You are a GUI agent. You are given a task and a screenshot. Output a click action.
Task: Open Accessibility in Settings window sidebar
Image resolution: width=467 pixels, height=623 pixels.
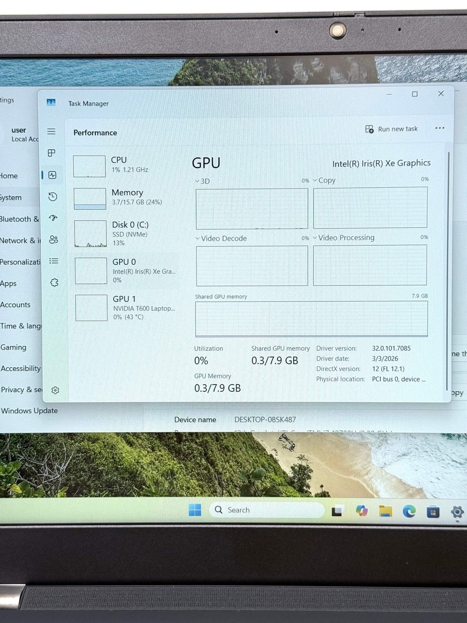(21, 368)
